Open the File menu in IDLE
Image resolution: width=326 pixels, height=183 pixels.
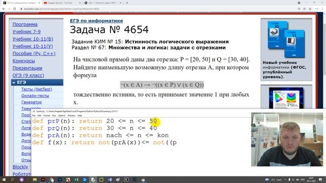pos(34,115)
